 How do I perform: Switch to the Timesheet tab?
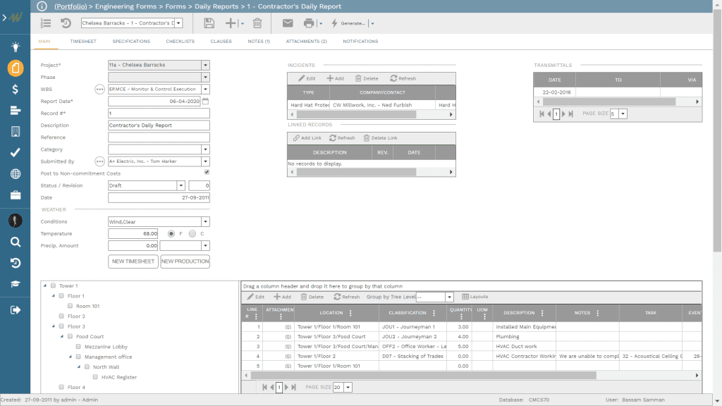pyautogui.click(x=83, y=42)
